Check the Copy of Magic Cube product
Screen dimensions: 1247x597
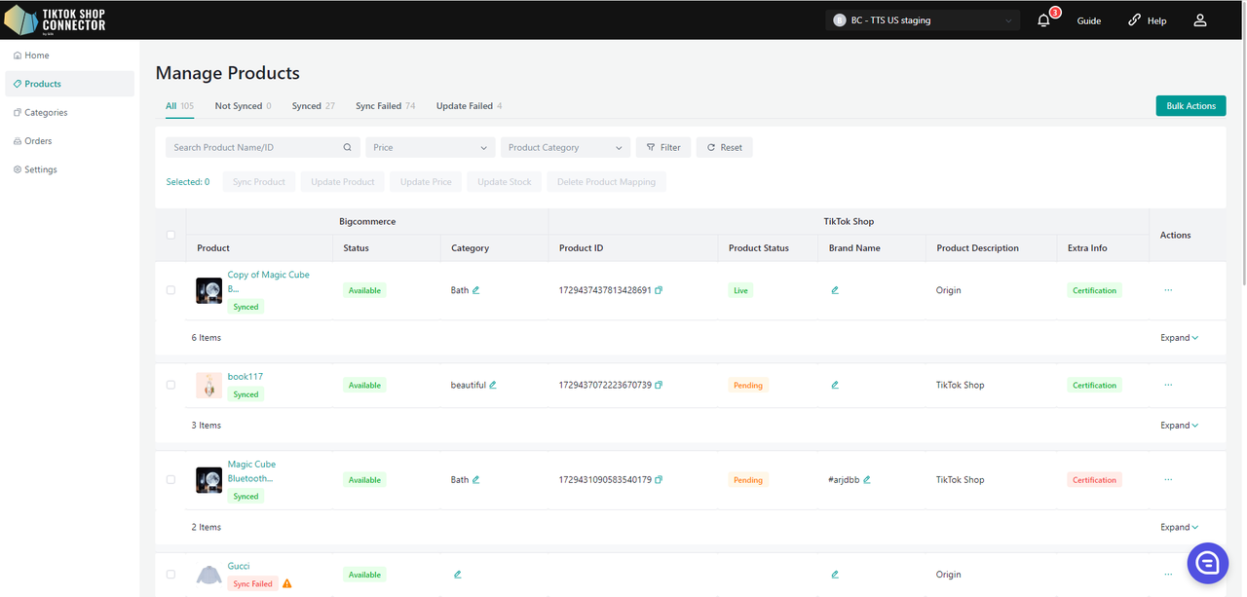[x=170, y=290]
